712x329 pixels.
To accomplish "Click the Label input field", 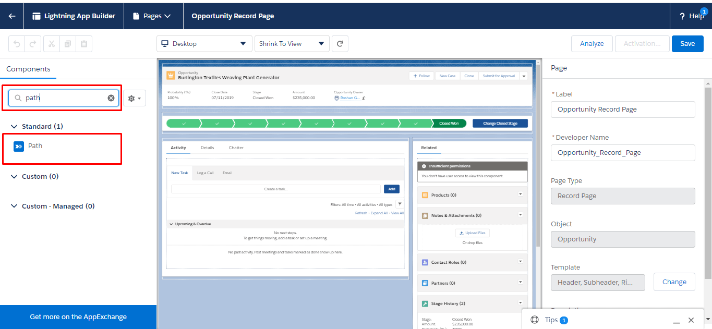I will (623, 109).
